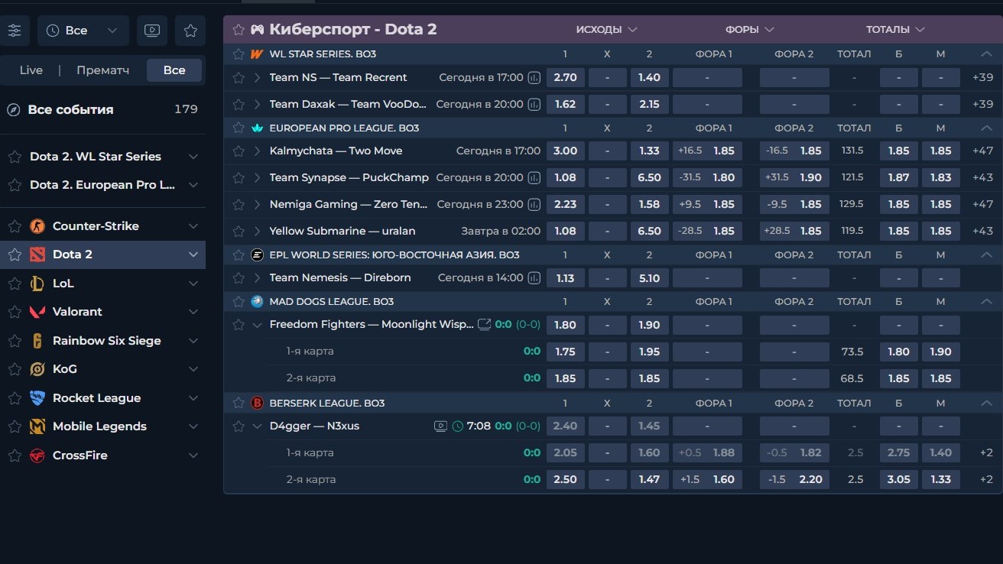The height and width of the screenshot is (564, 1003).
Task: Open the filter settings sliders icon
Action: (15, 31)
